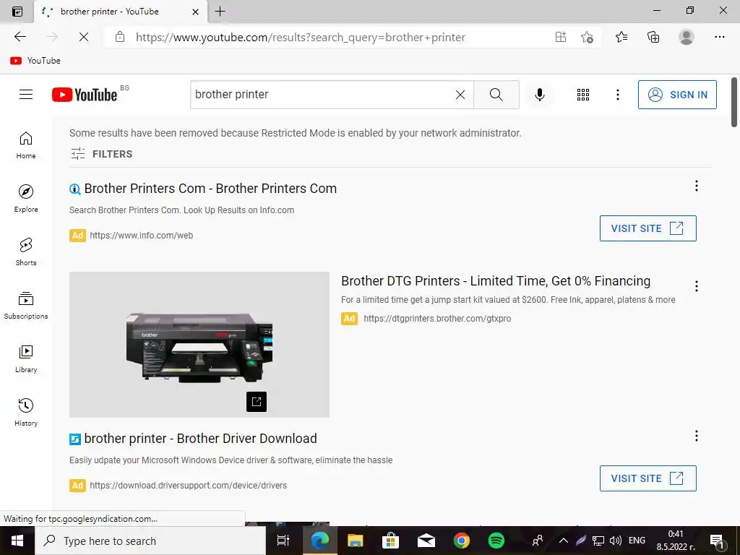Clear the search box with the X

460,95
